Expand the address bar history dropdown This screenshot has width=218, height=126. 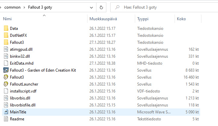[x=91, y=7]
